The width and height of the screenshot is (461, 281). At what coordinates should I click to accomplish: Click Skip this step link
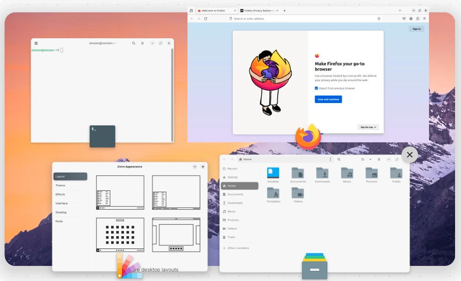(x=368, y=127)
